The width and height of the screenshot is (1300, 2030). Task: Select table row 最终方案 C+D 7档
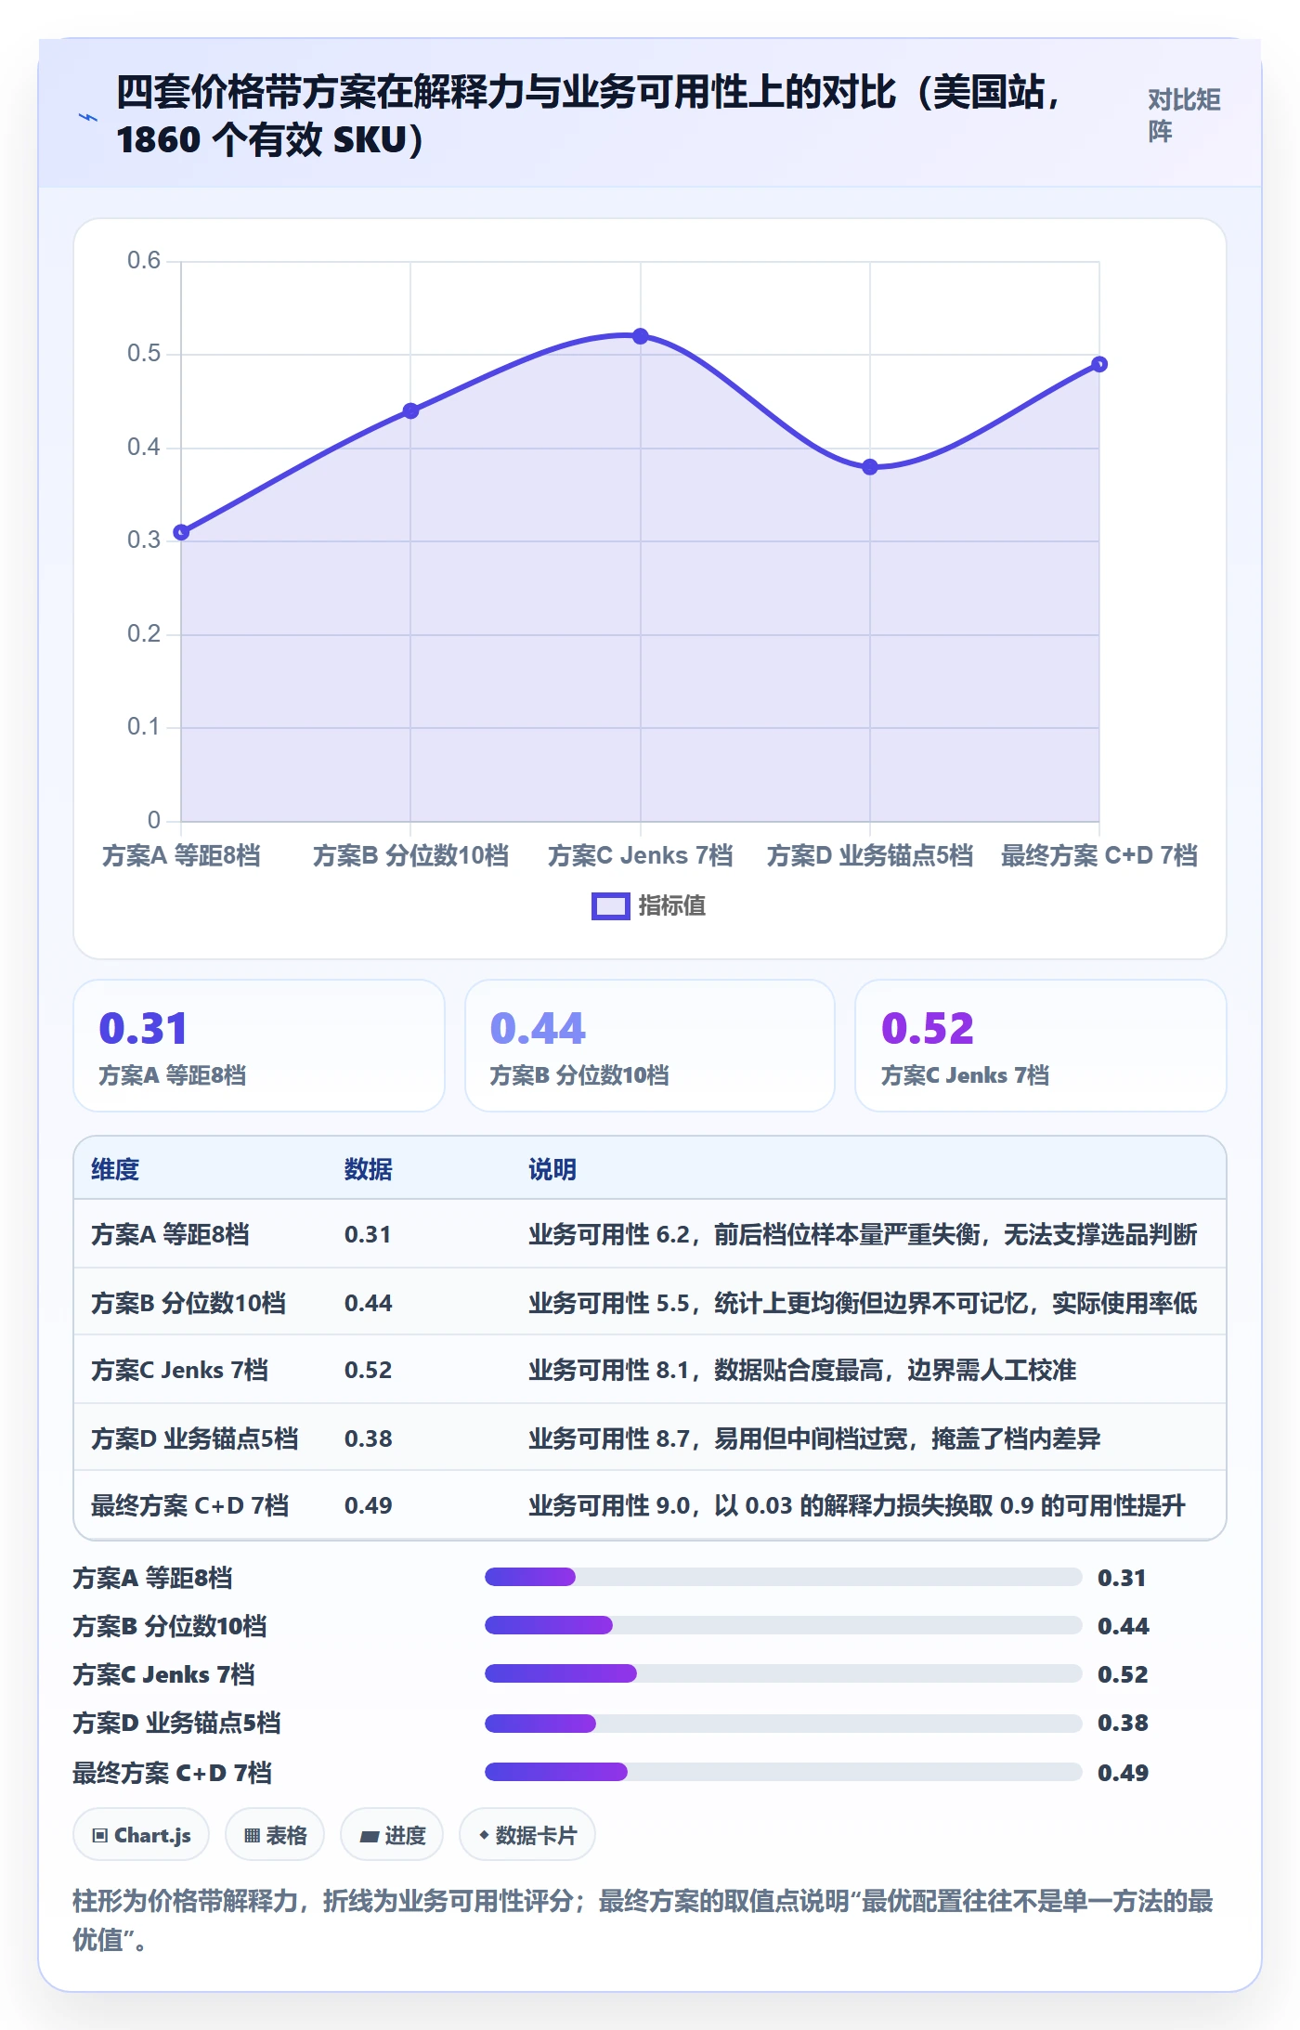(x=650, y=1505)
